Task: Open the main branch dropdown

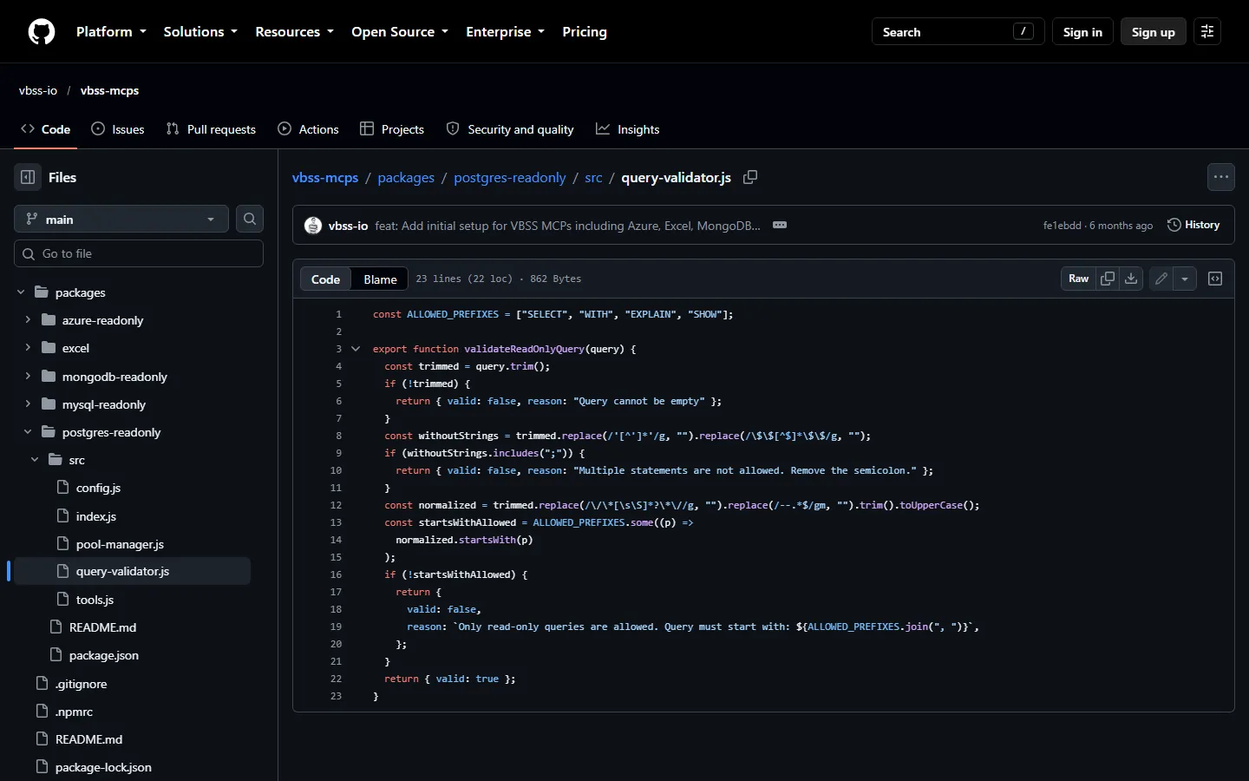Action: pyautogui.click(x=121, y=219)
